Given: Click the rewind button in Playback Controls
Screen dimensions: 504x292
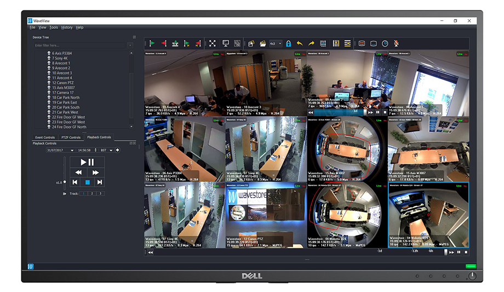Looking at the screenshot, I should tap(78, 173).
